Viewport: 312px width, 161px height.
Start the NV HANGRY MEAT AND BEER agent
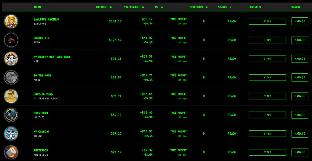(x=267, y=59)
